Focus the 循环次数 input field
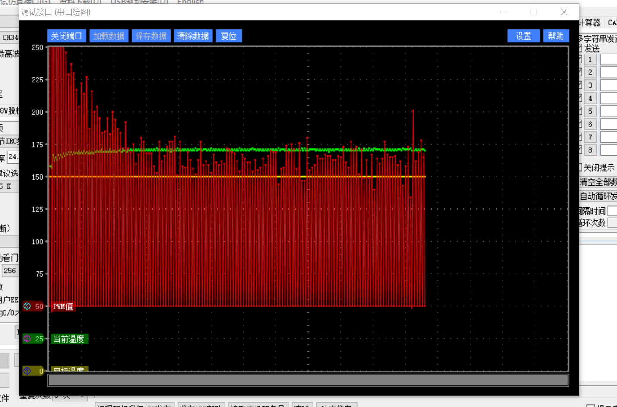 [x=612, y=223]
